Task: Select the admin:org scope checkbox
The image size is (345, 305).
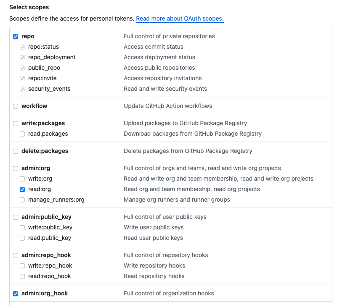Action: coord(16,168)
